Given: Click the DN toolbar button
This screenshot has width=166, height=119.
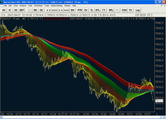Looking at the screenshot, I should pyautogui.click(x=35, y=10).
